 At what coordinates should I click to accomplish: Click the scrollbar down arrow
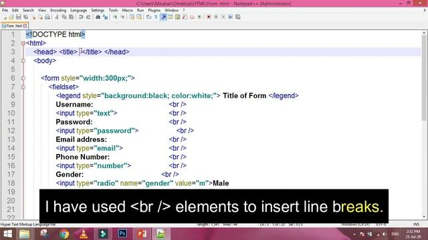[424, 217]
